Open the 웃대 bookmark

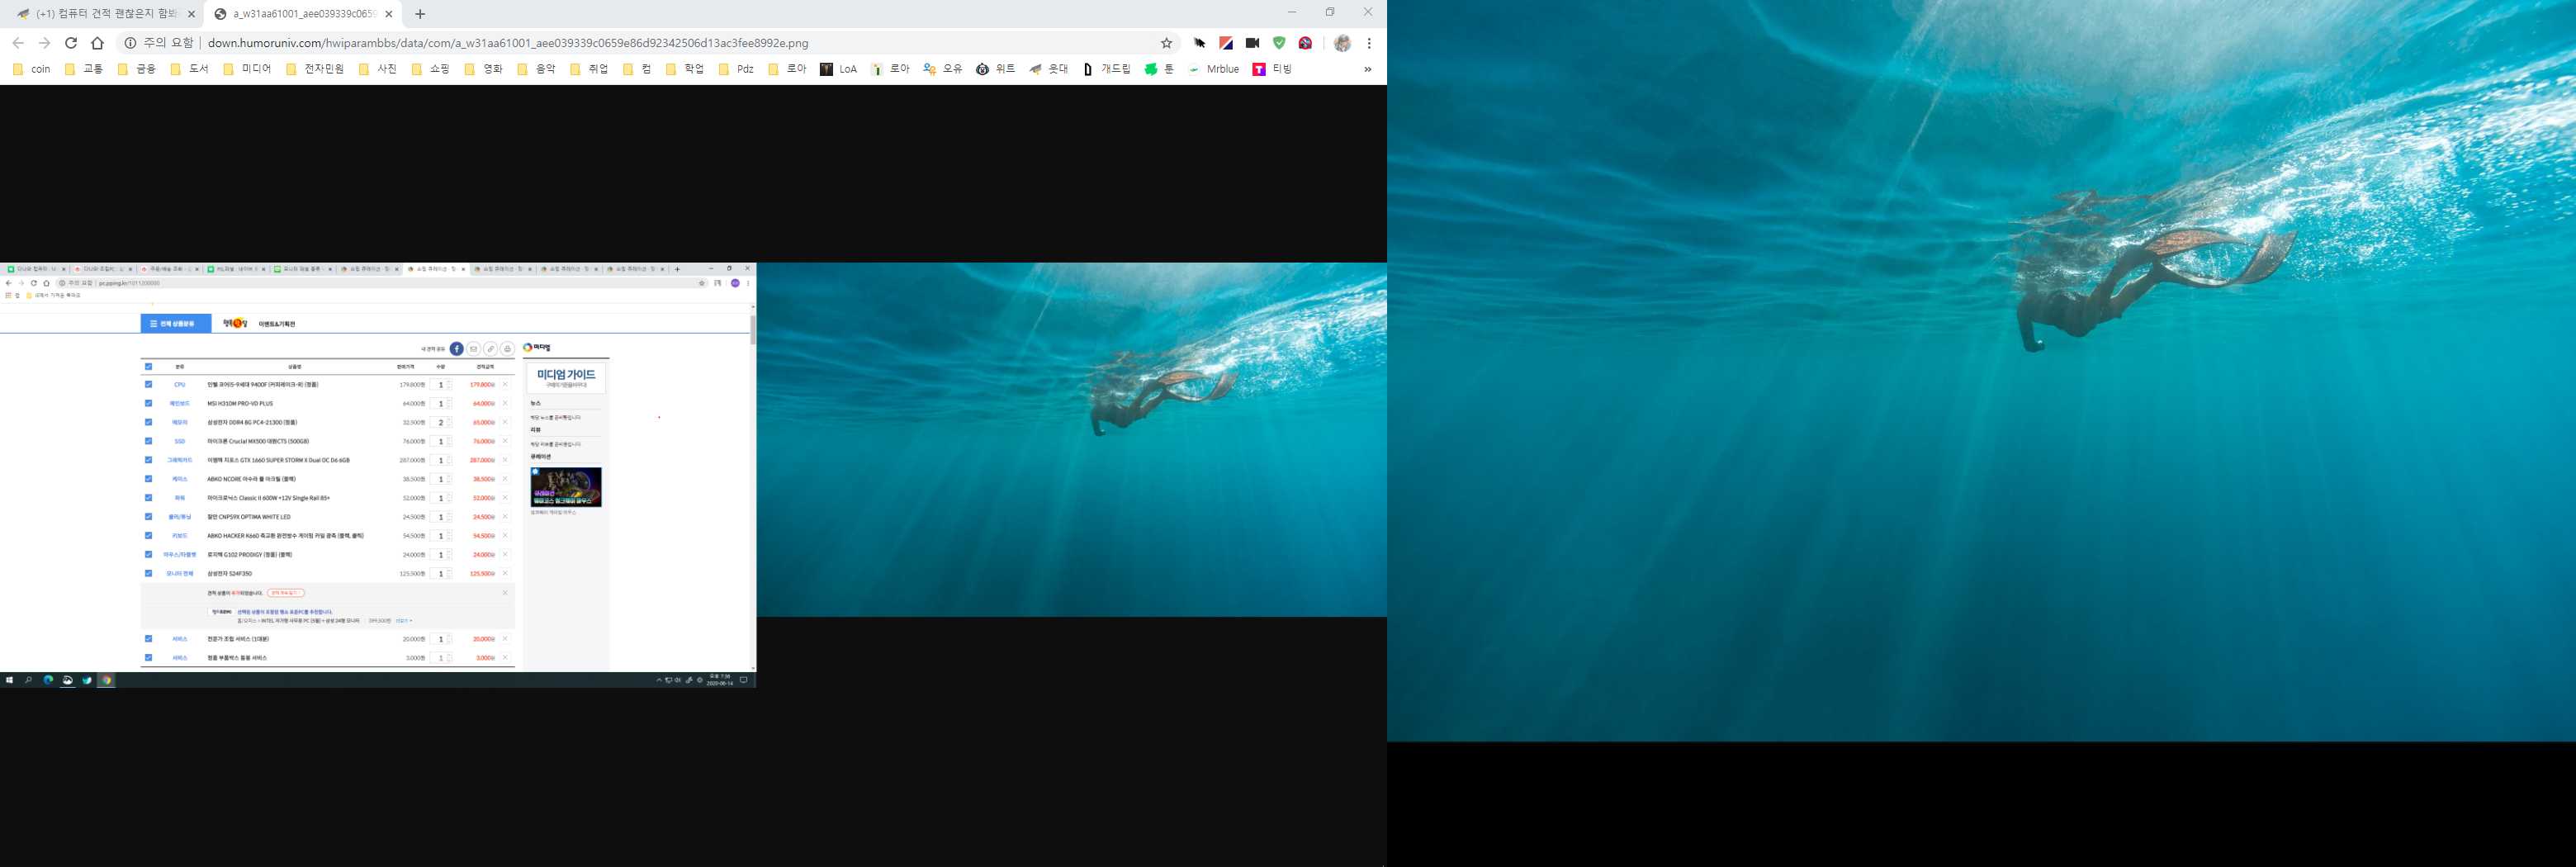coord(1048,69)
